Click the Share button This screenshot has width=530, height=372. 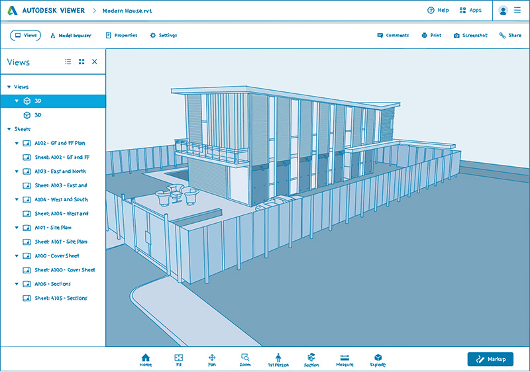pos(510,35)
